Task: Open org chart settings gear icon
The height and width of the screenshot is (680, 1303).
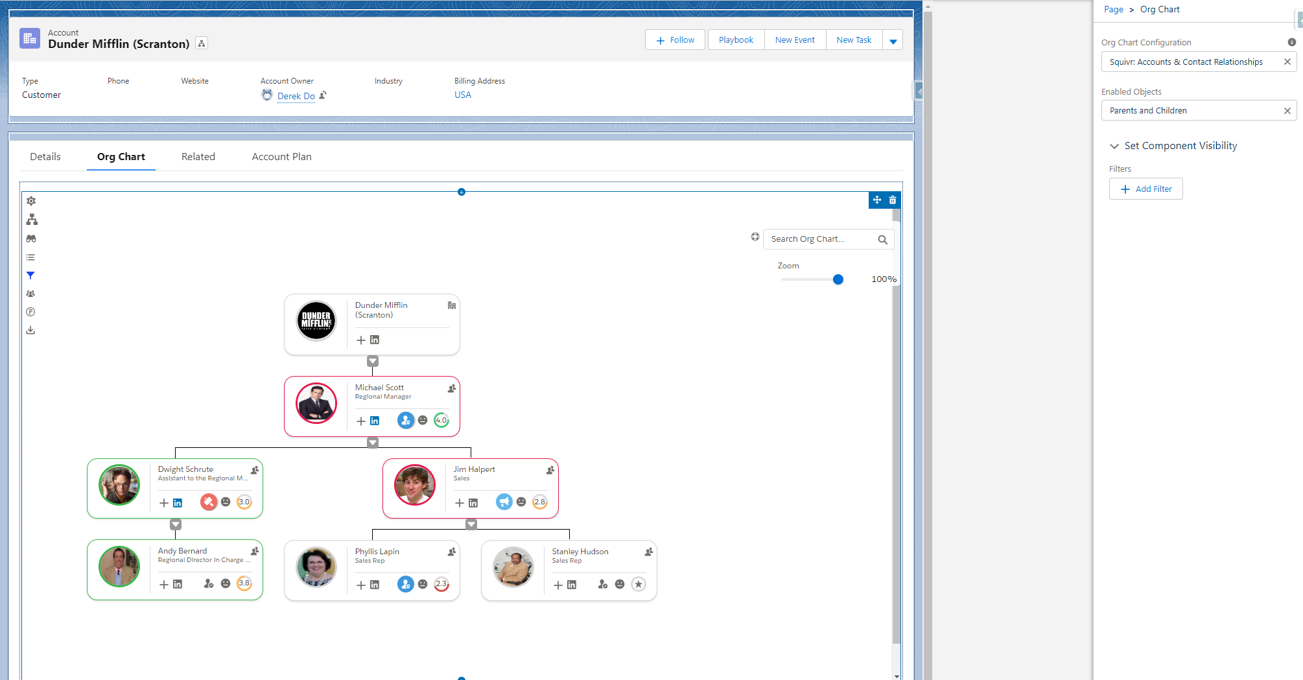Action: point(31,201)
